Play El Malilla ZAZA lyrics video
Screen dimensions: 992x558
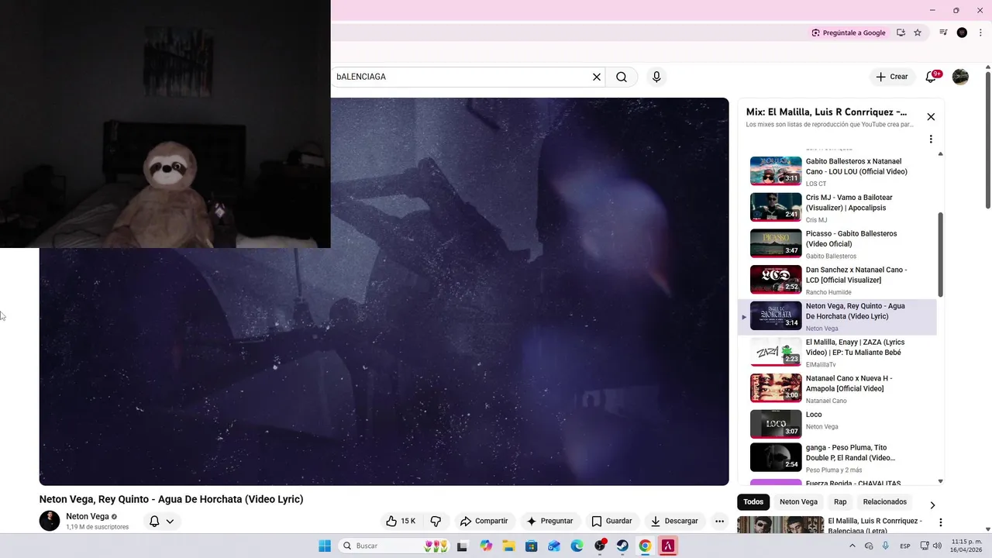point(837,353)
